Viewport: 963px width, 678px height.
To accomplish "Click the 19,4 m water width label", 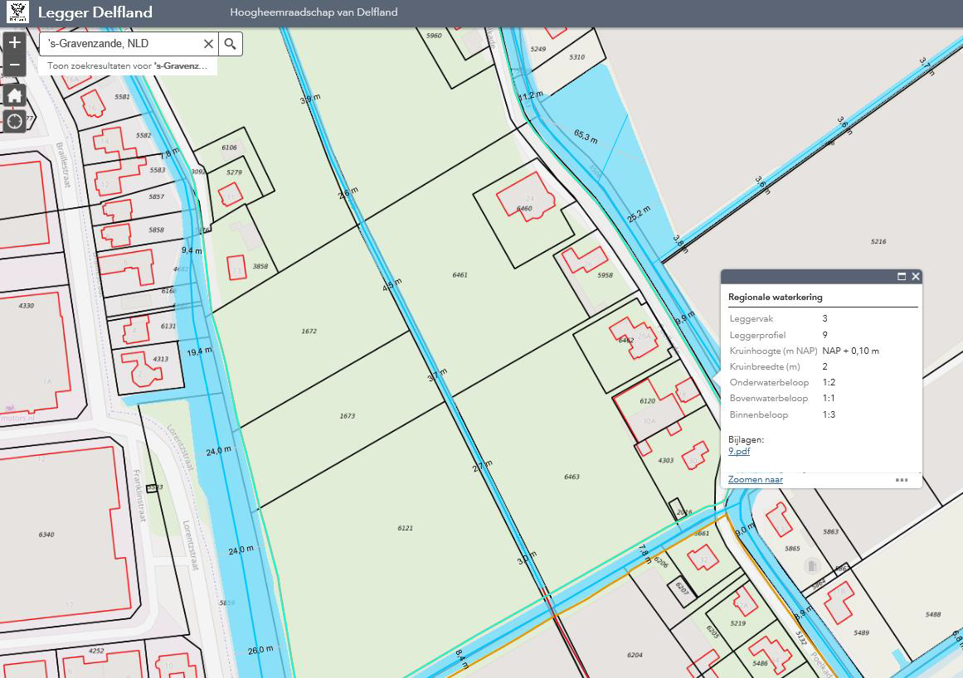I will tap(200, 351).
